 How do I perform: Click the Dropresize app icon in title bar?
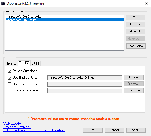(3, 3)
